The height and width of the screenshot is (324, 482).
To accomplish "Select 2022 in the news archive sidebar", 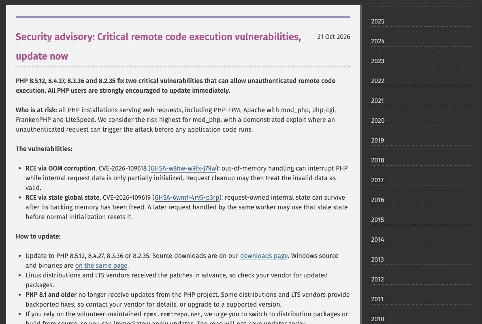I will coord(378,81).
